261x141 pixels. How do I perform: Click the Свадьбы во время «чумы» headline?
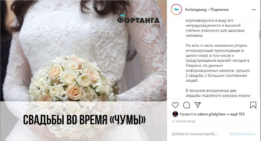coord(84,120)
